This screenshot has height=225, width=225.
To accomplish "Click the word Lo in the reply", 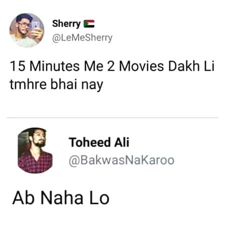I will [x=99, y=198].
